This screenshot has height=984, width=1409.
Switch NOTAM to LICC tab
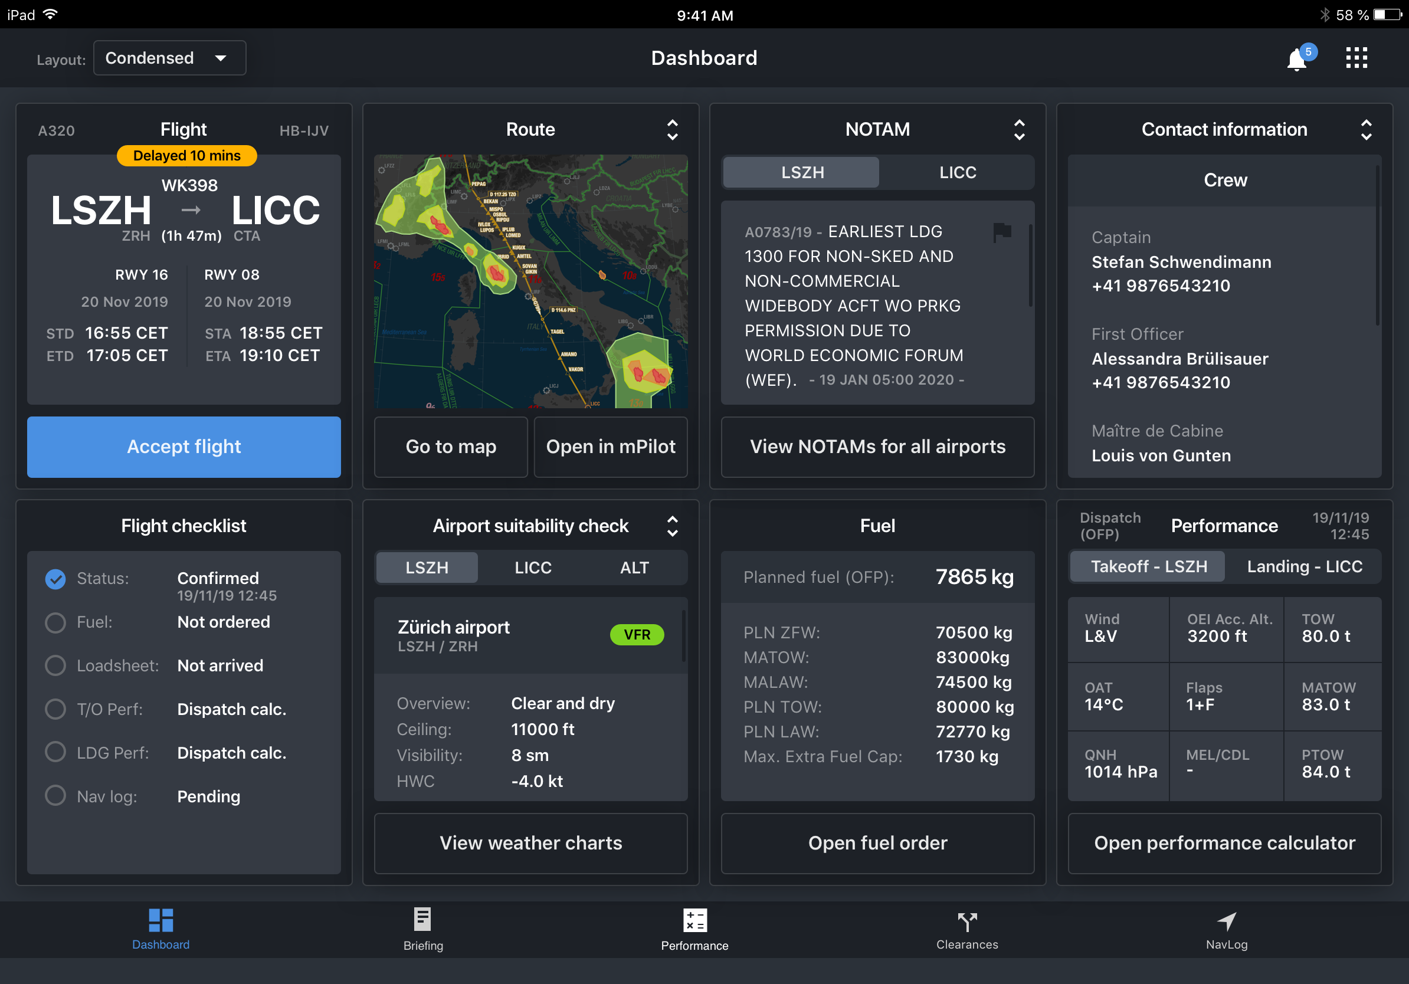[956, 172]
